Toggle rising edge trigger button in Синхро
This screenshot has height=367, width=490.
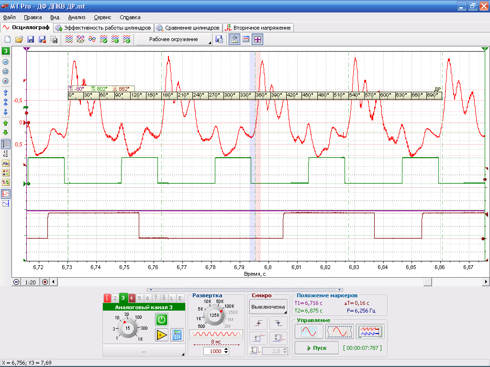click(x=258, y=323)
